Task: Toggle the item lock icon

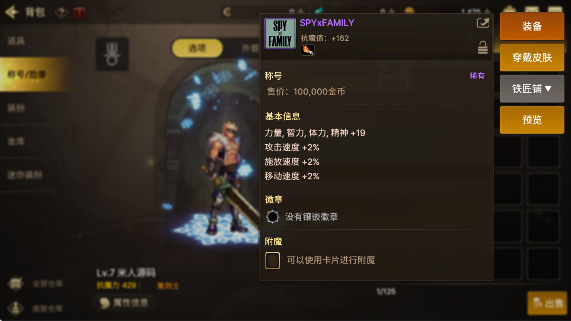Action: (x=482, y=47)
